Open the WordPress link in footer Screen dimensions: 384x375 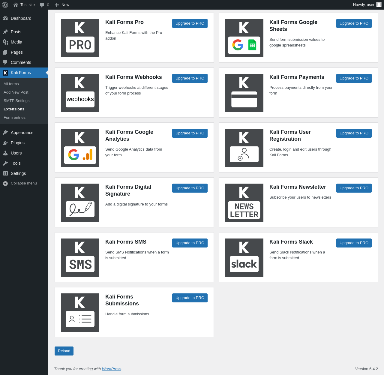[x=112, y=369]
